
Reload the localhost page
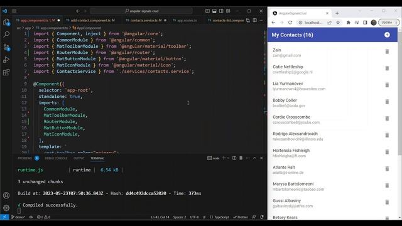click(x=290, y=23)
